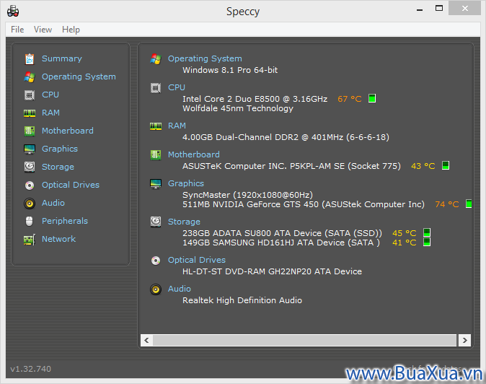The image size is (486, 384).
Task: Click the Speccy app icon in title bar
Action: (x=13, y=12)
